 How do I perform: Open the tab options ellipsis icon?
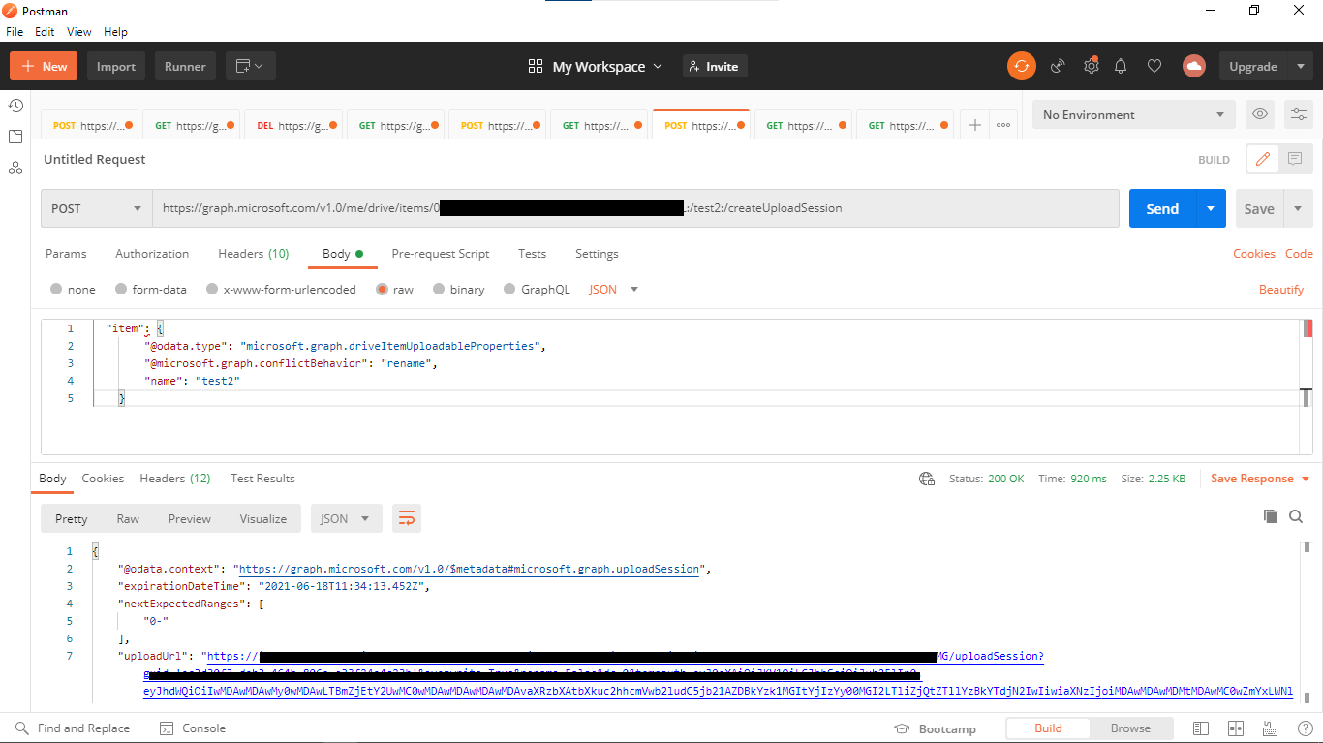point(1003,125)
